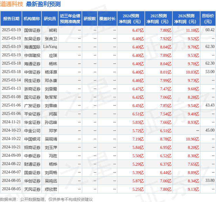Click analyst name 耿军军
Image resolution: width=216 pixels, height=202 pixels.
point(51,97)
